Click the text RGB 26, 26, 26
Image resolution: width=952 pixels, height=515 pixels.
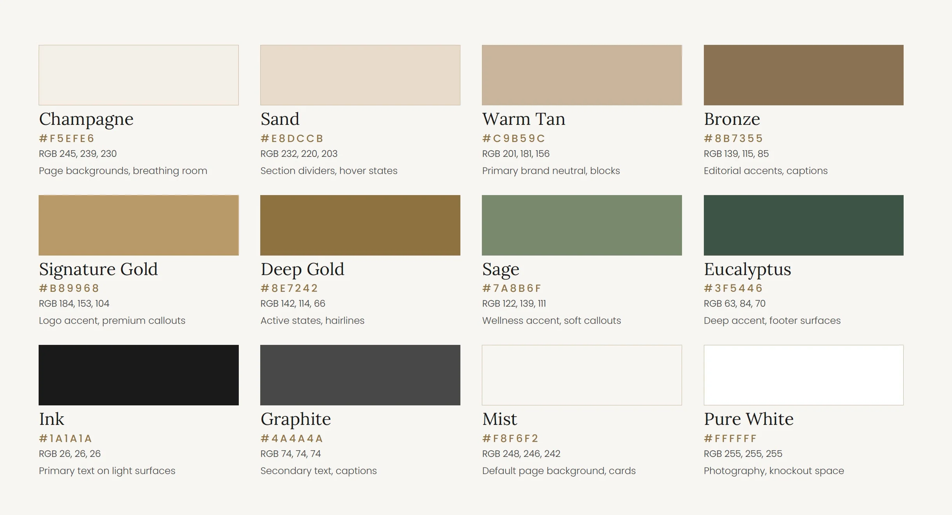click(70, 454)
